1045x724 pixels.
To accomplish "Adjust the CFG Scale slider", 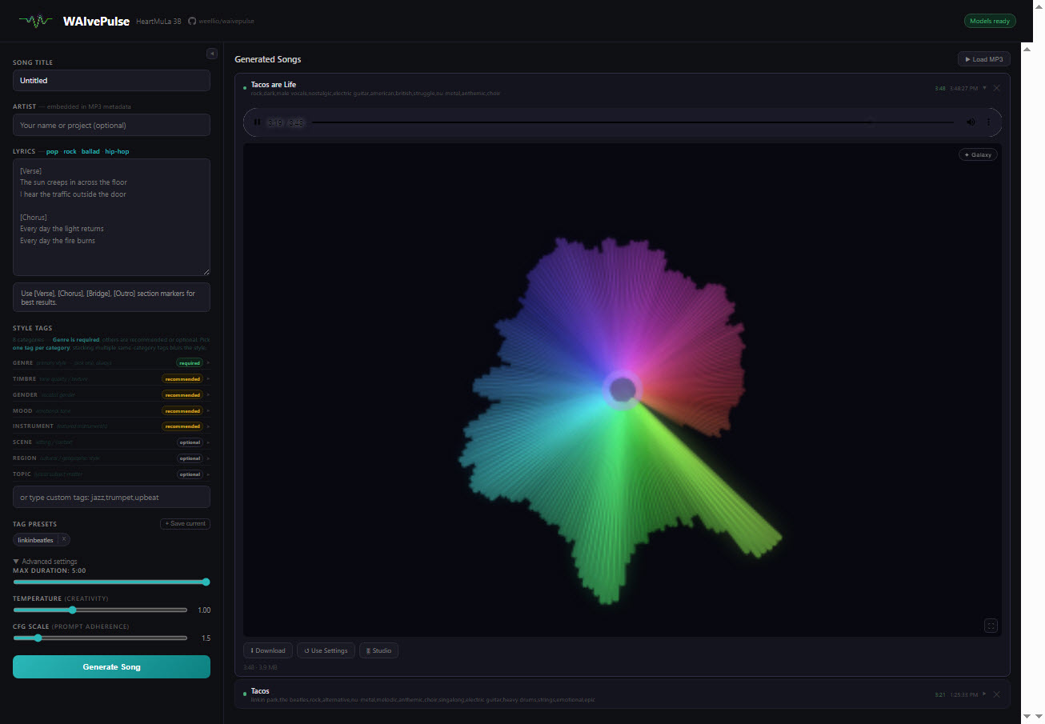I will (x=100, y=638).
